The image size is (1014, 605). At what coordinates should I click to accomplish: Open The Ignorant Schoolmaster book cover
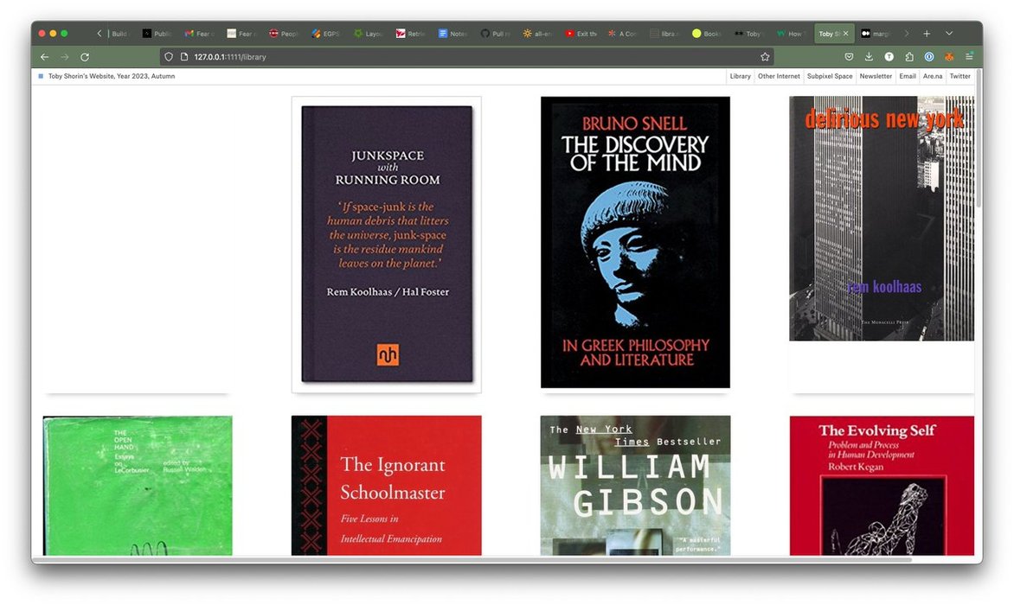[x=387, y=486]
